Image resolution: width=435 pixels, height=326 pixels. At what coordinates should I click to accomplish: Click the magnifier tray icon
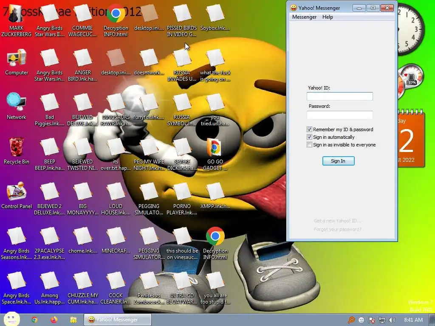(x=351, y=320)
